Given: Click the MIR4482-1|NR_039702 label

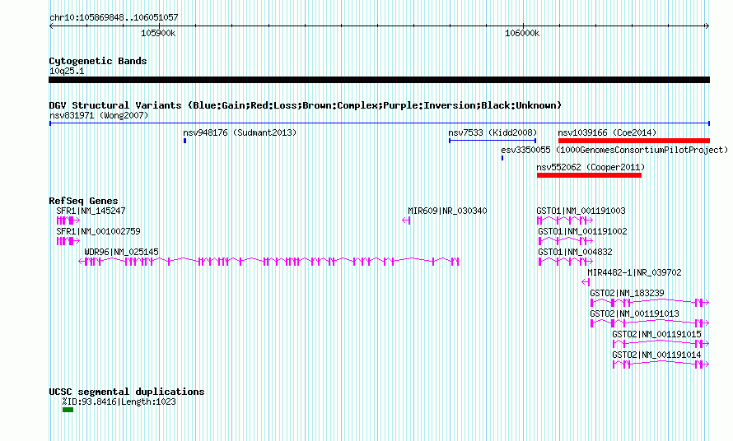Looking at the screenshot, I should pyautogui.click(x=634, y=272).
